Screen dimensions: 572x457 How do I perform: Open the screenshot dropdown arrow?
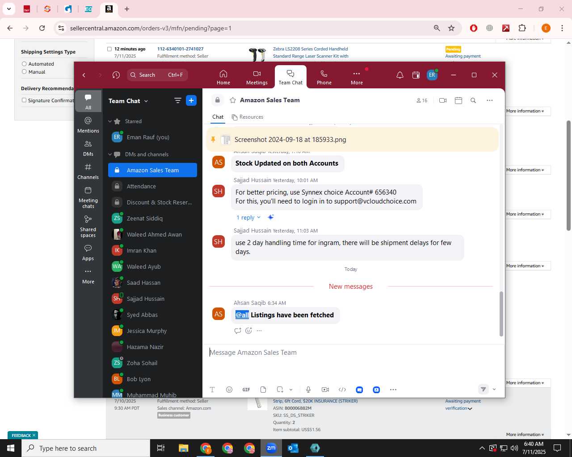point(291,390)
